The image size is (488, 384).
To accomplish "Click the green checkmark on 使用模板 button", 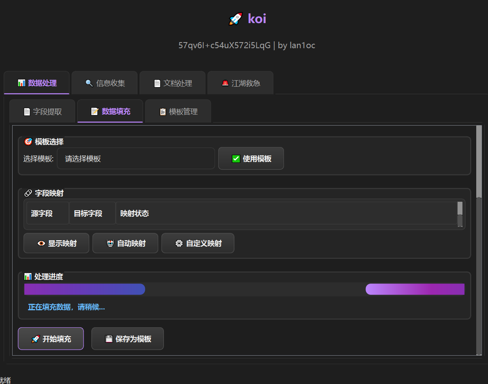I will [236, 159].
